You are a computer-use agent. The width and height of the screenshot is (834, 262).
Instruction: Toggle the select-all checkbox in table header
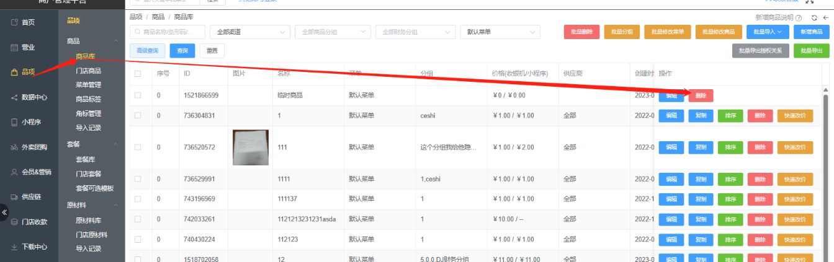click(x=138, y=74)
